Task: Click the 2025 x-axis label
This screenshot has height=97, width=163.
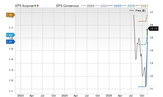Action: [109, 95]
